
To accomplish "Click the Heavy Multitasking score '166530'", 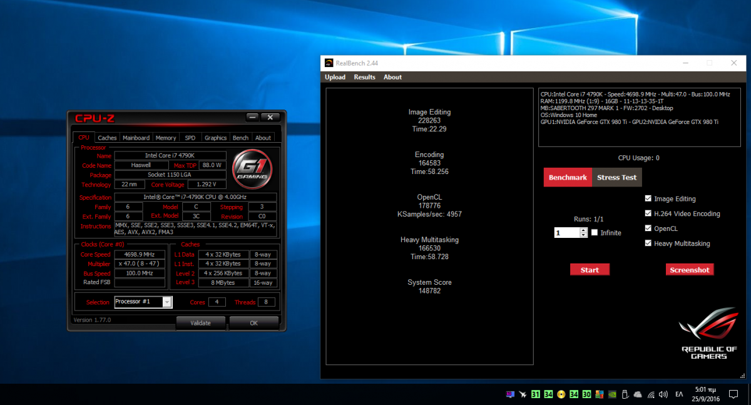I will [x=429, y=249].
